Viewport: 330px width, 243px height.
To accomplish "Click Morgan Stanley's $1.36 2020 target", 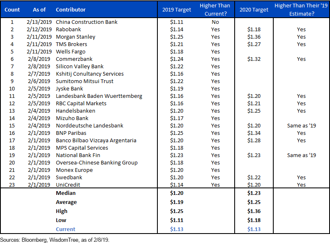I will click(254, 37).
